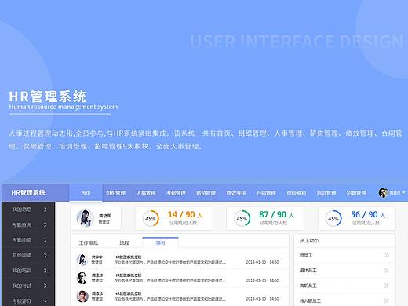Click the orange 45% progress ring
The width and height of the screenshot is (408, 306).
(x=151, y=218)
